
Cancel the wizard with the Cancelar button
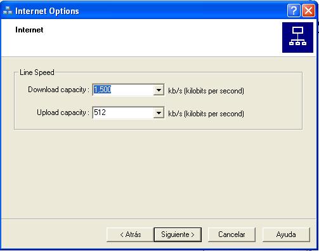[x=231, y=234]
